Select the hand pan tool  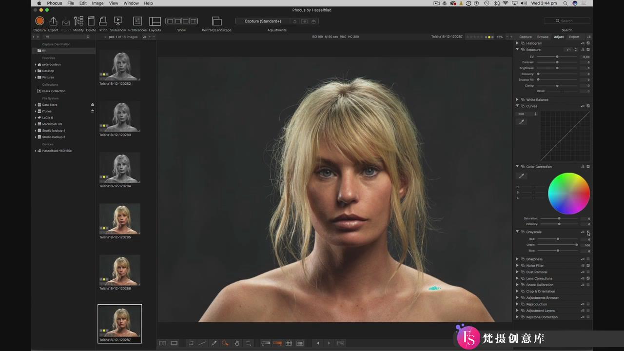click(x=237, y=343)
